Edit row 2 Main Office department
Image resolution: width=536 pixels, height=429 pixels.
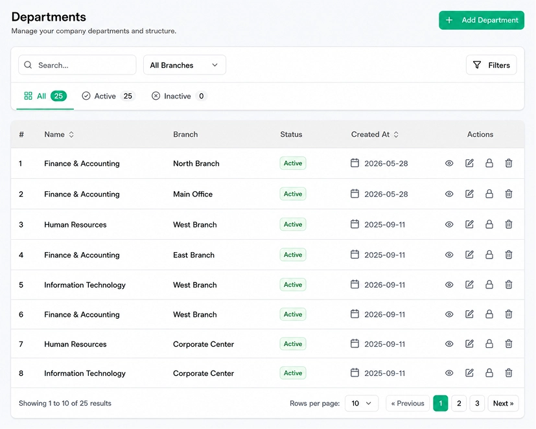pos(469,194)
